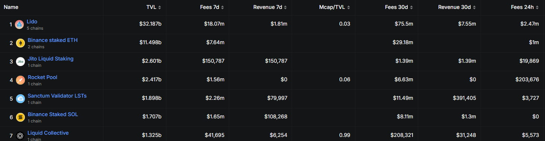This screenshot has width=545, height=141.
Task: Click the Liquid Collective logo icon
Action: pos(20,136)
